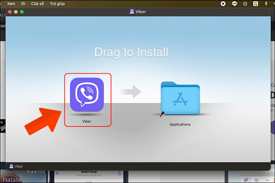Open the Trợ giúp menu
275x183 pixels.
click(57, 4)
